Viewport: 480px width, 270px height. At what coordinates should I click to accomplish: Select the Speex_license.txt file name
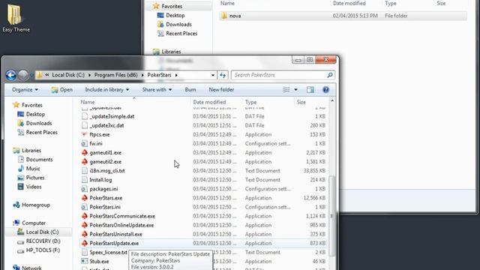(108, 253)
